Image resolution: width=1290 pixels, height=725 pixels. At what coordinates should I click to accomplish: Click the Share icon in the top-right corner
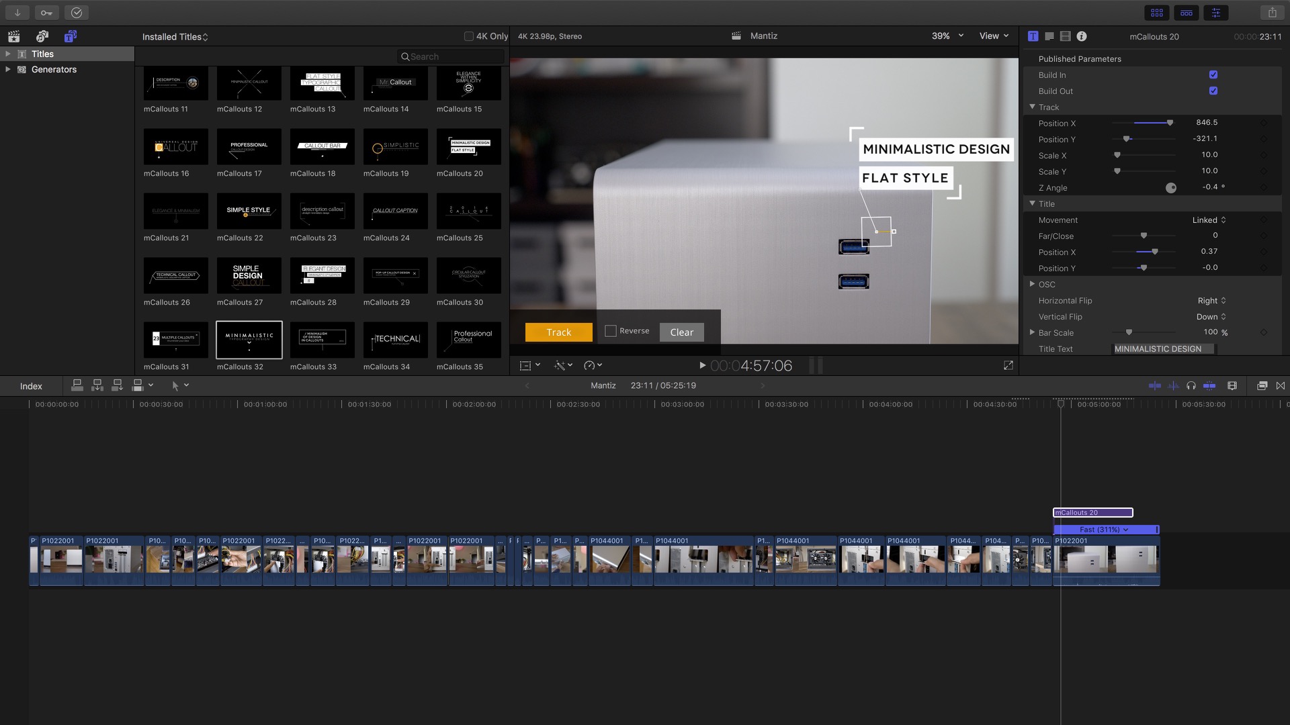(x=1272, y=12)
